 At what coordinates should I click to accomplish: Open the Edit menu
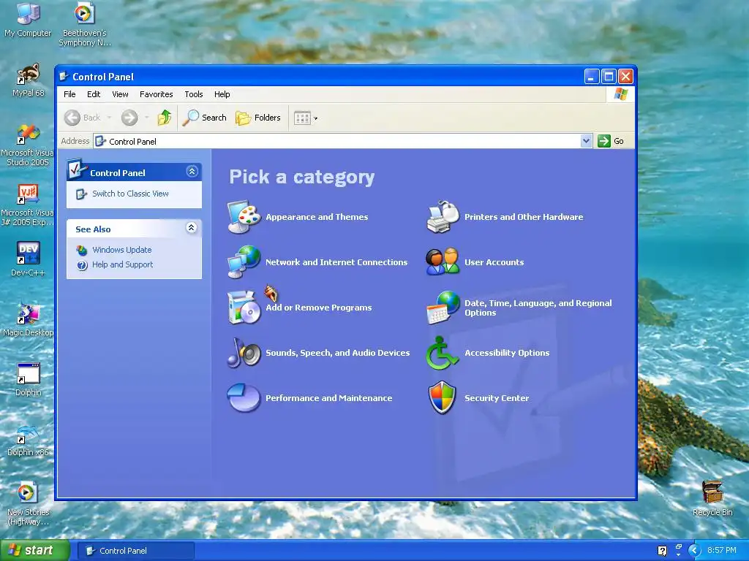point(94,94)
